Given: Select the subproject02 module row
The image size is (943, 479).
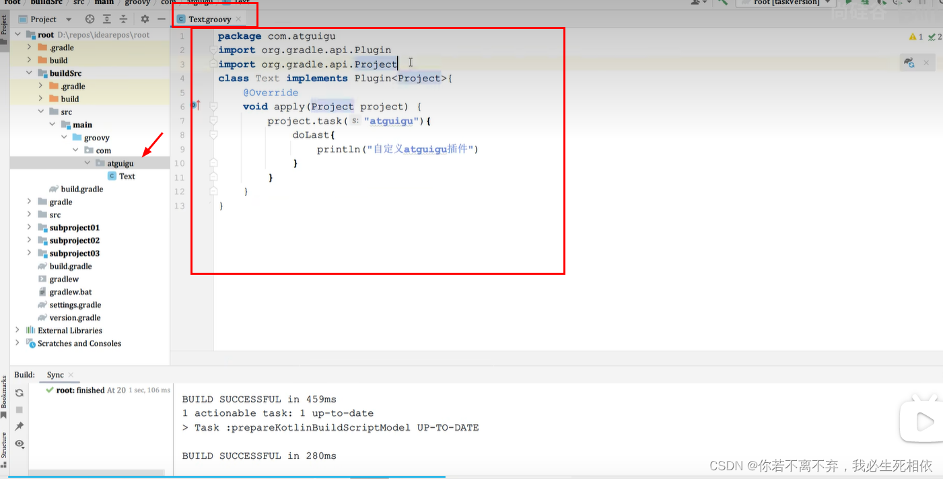Looking at the screenshot, I should 90,241.
